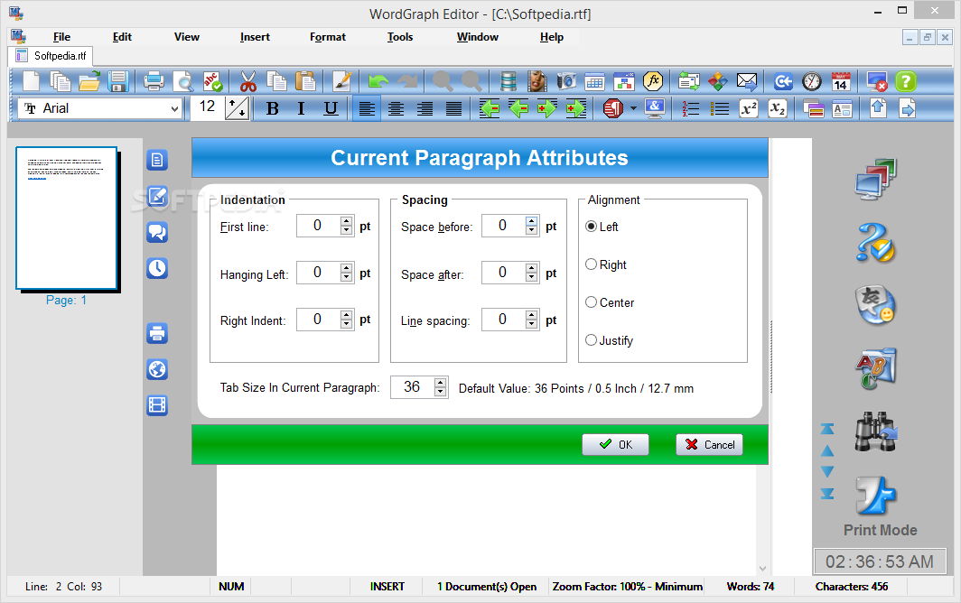This screenshot has height=603, width=961.
Task: Confirm with the OK button
Action: point(615,444)
